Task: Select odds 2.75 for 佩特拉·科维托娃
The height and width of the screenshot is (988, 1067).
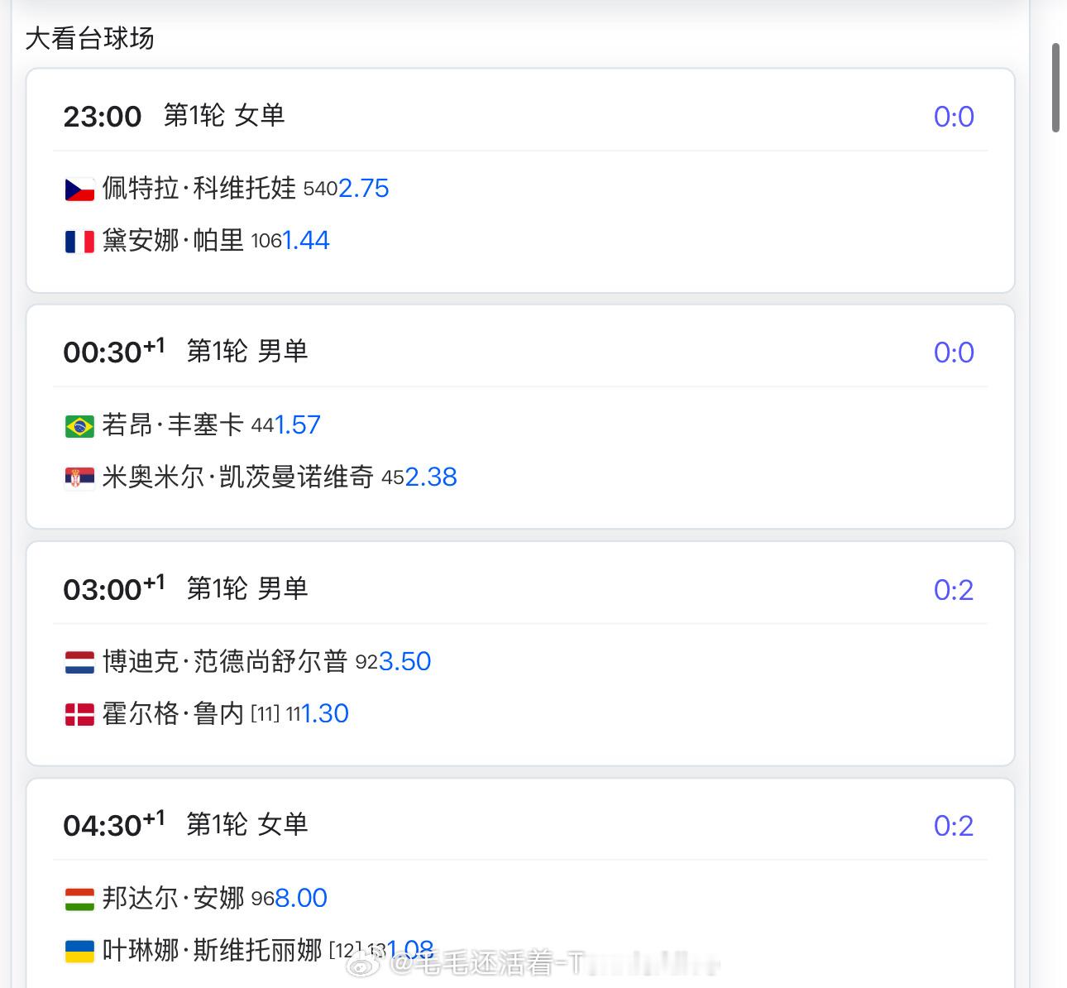Action: point(364,189)
